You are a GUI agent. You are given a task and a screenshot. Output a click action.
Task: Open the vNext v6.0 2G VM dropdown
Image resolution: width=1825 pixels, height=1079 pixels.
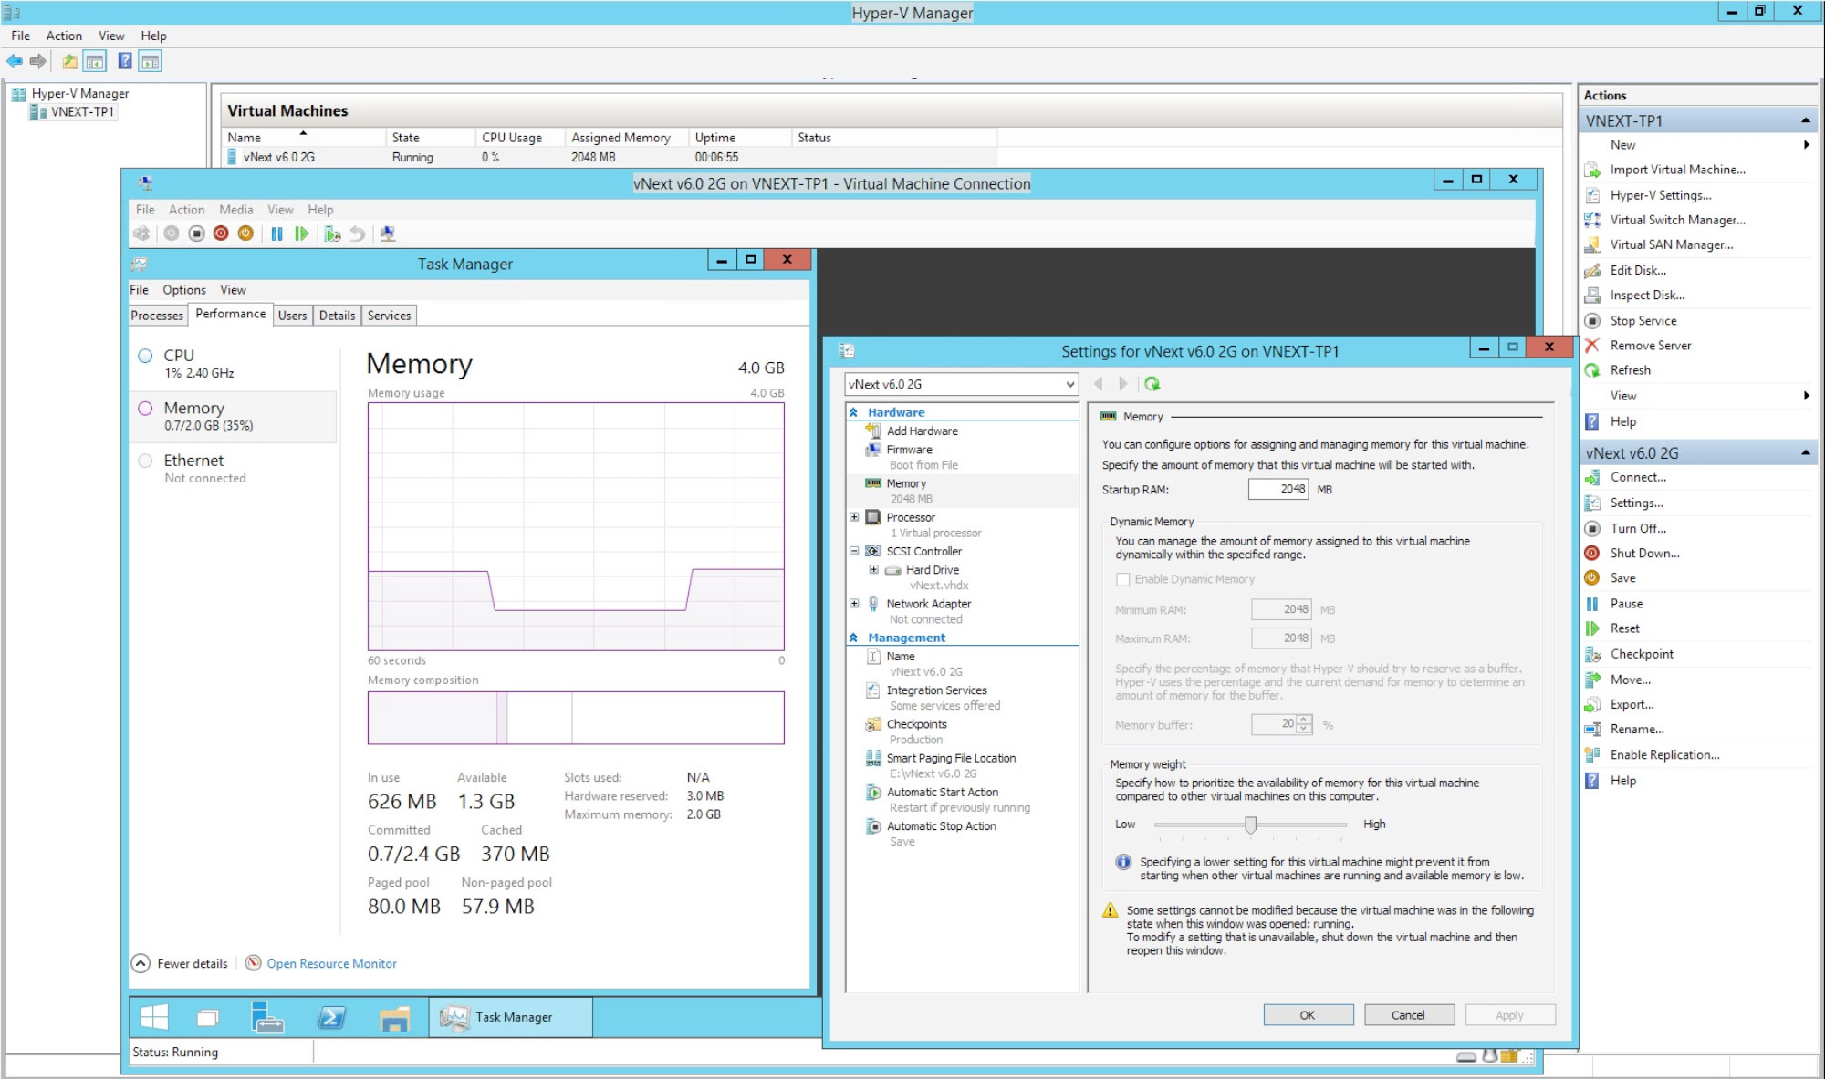click(961, 385)
